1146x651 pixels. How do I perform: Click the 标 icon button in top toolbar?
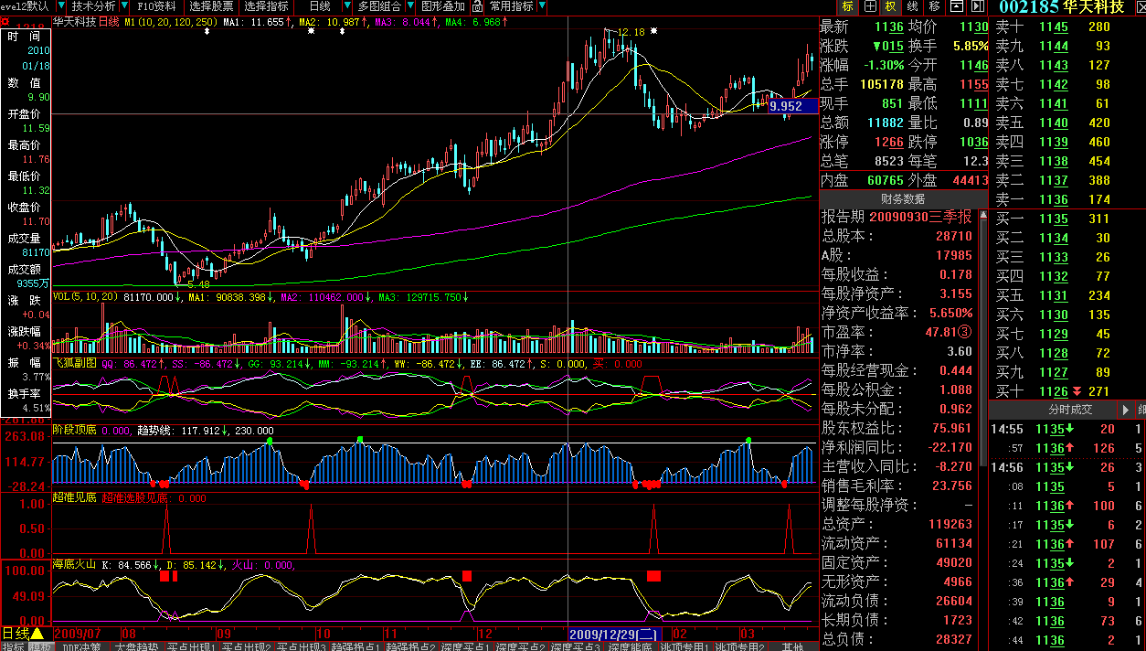pos(848,6)
